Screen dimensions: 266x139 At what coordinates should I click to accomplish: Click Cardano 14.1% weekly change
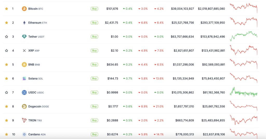click(159, 134)
